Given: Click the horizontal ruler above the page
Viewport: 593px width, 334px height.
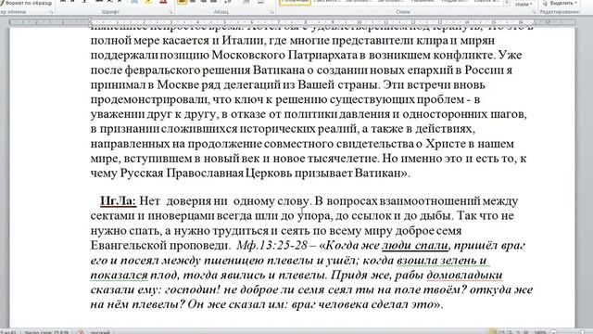Looking at the screenshot, I should pyautogui.click(x=292, y=22).
